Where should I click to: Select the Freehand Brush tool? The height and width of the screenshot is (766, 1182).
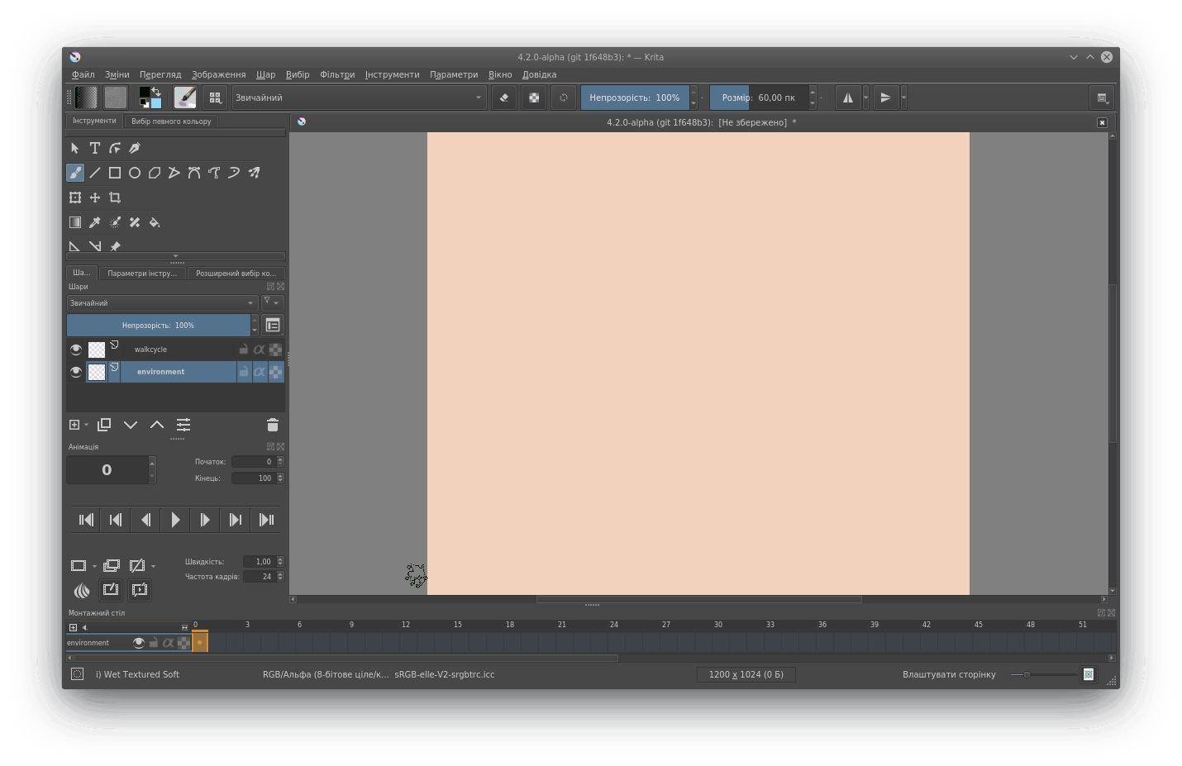(x=75, y=173)
